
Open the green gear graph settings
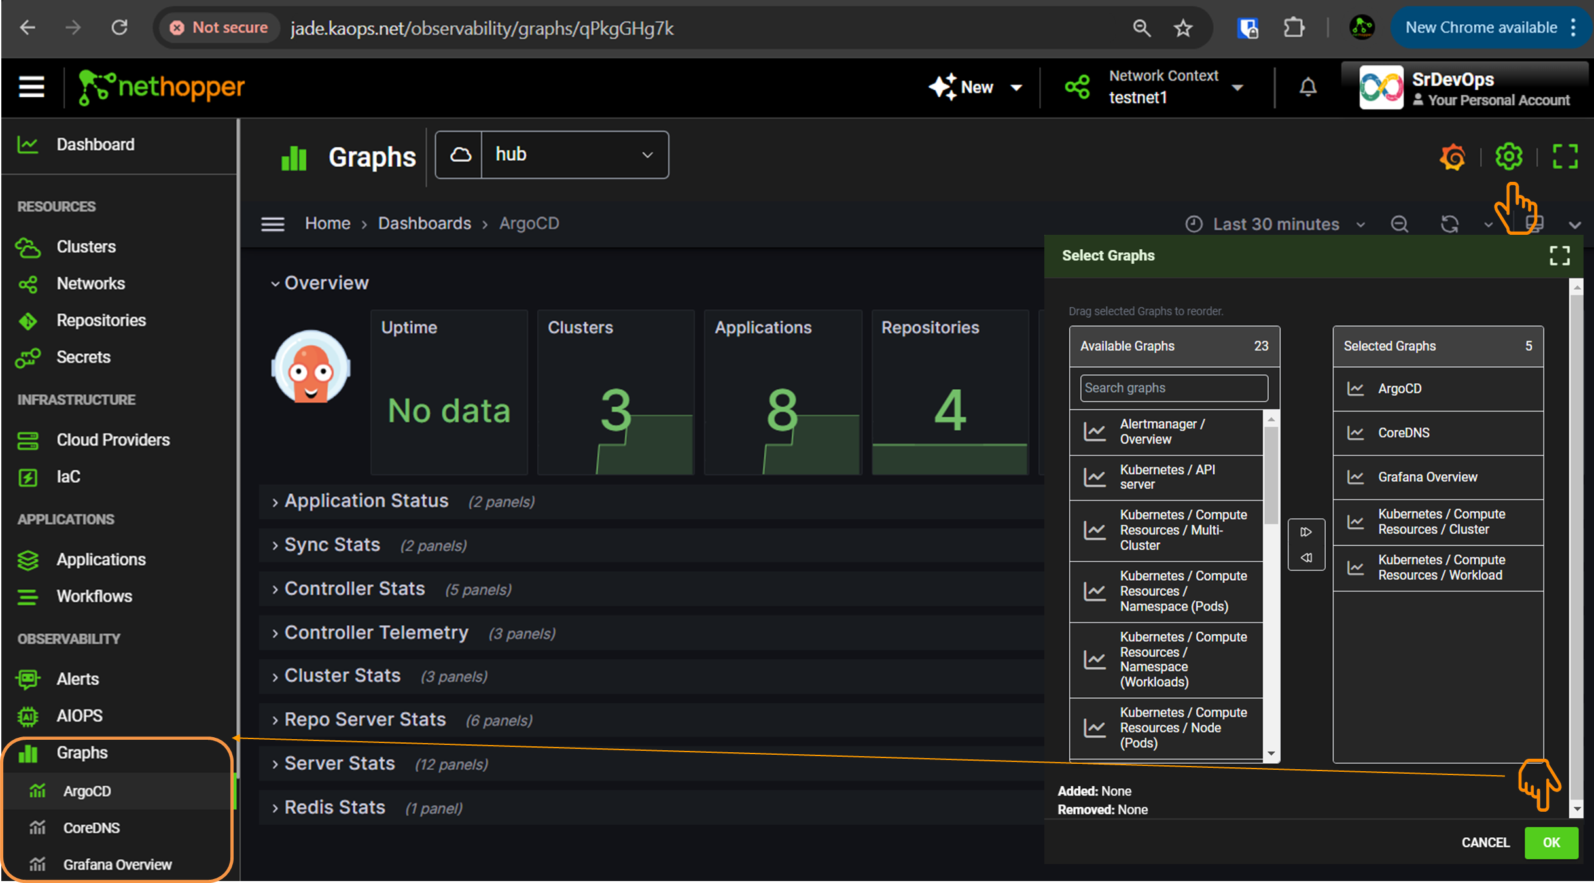coord(1508,157)
